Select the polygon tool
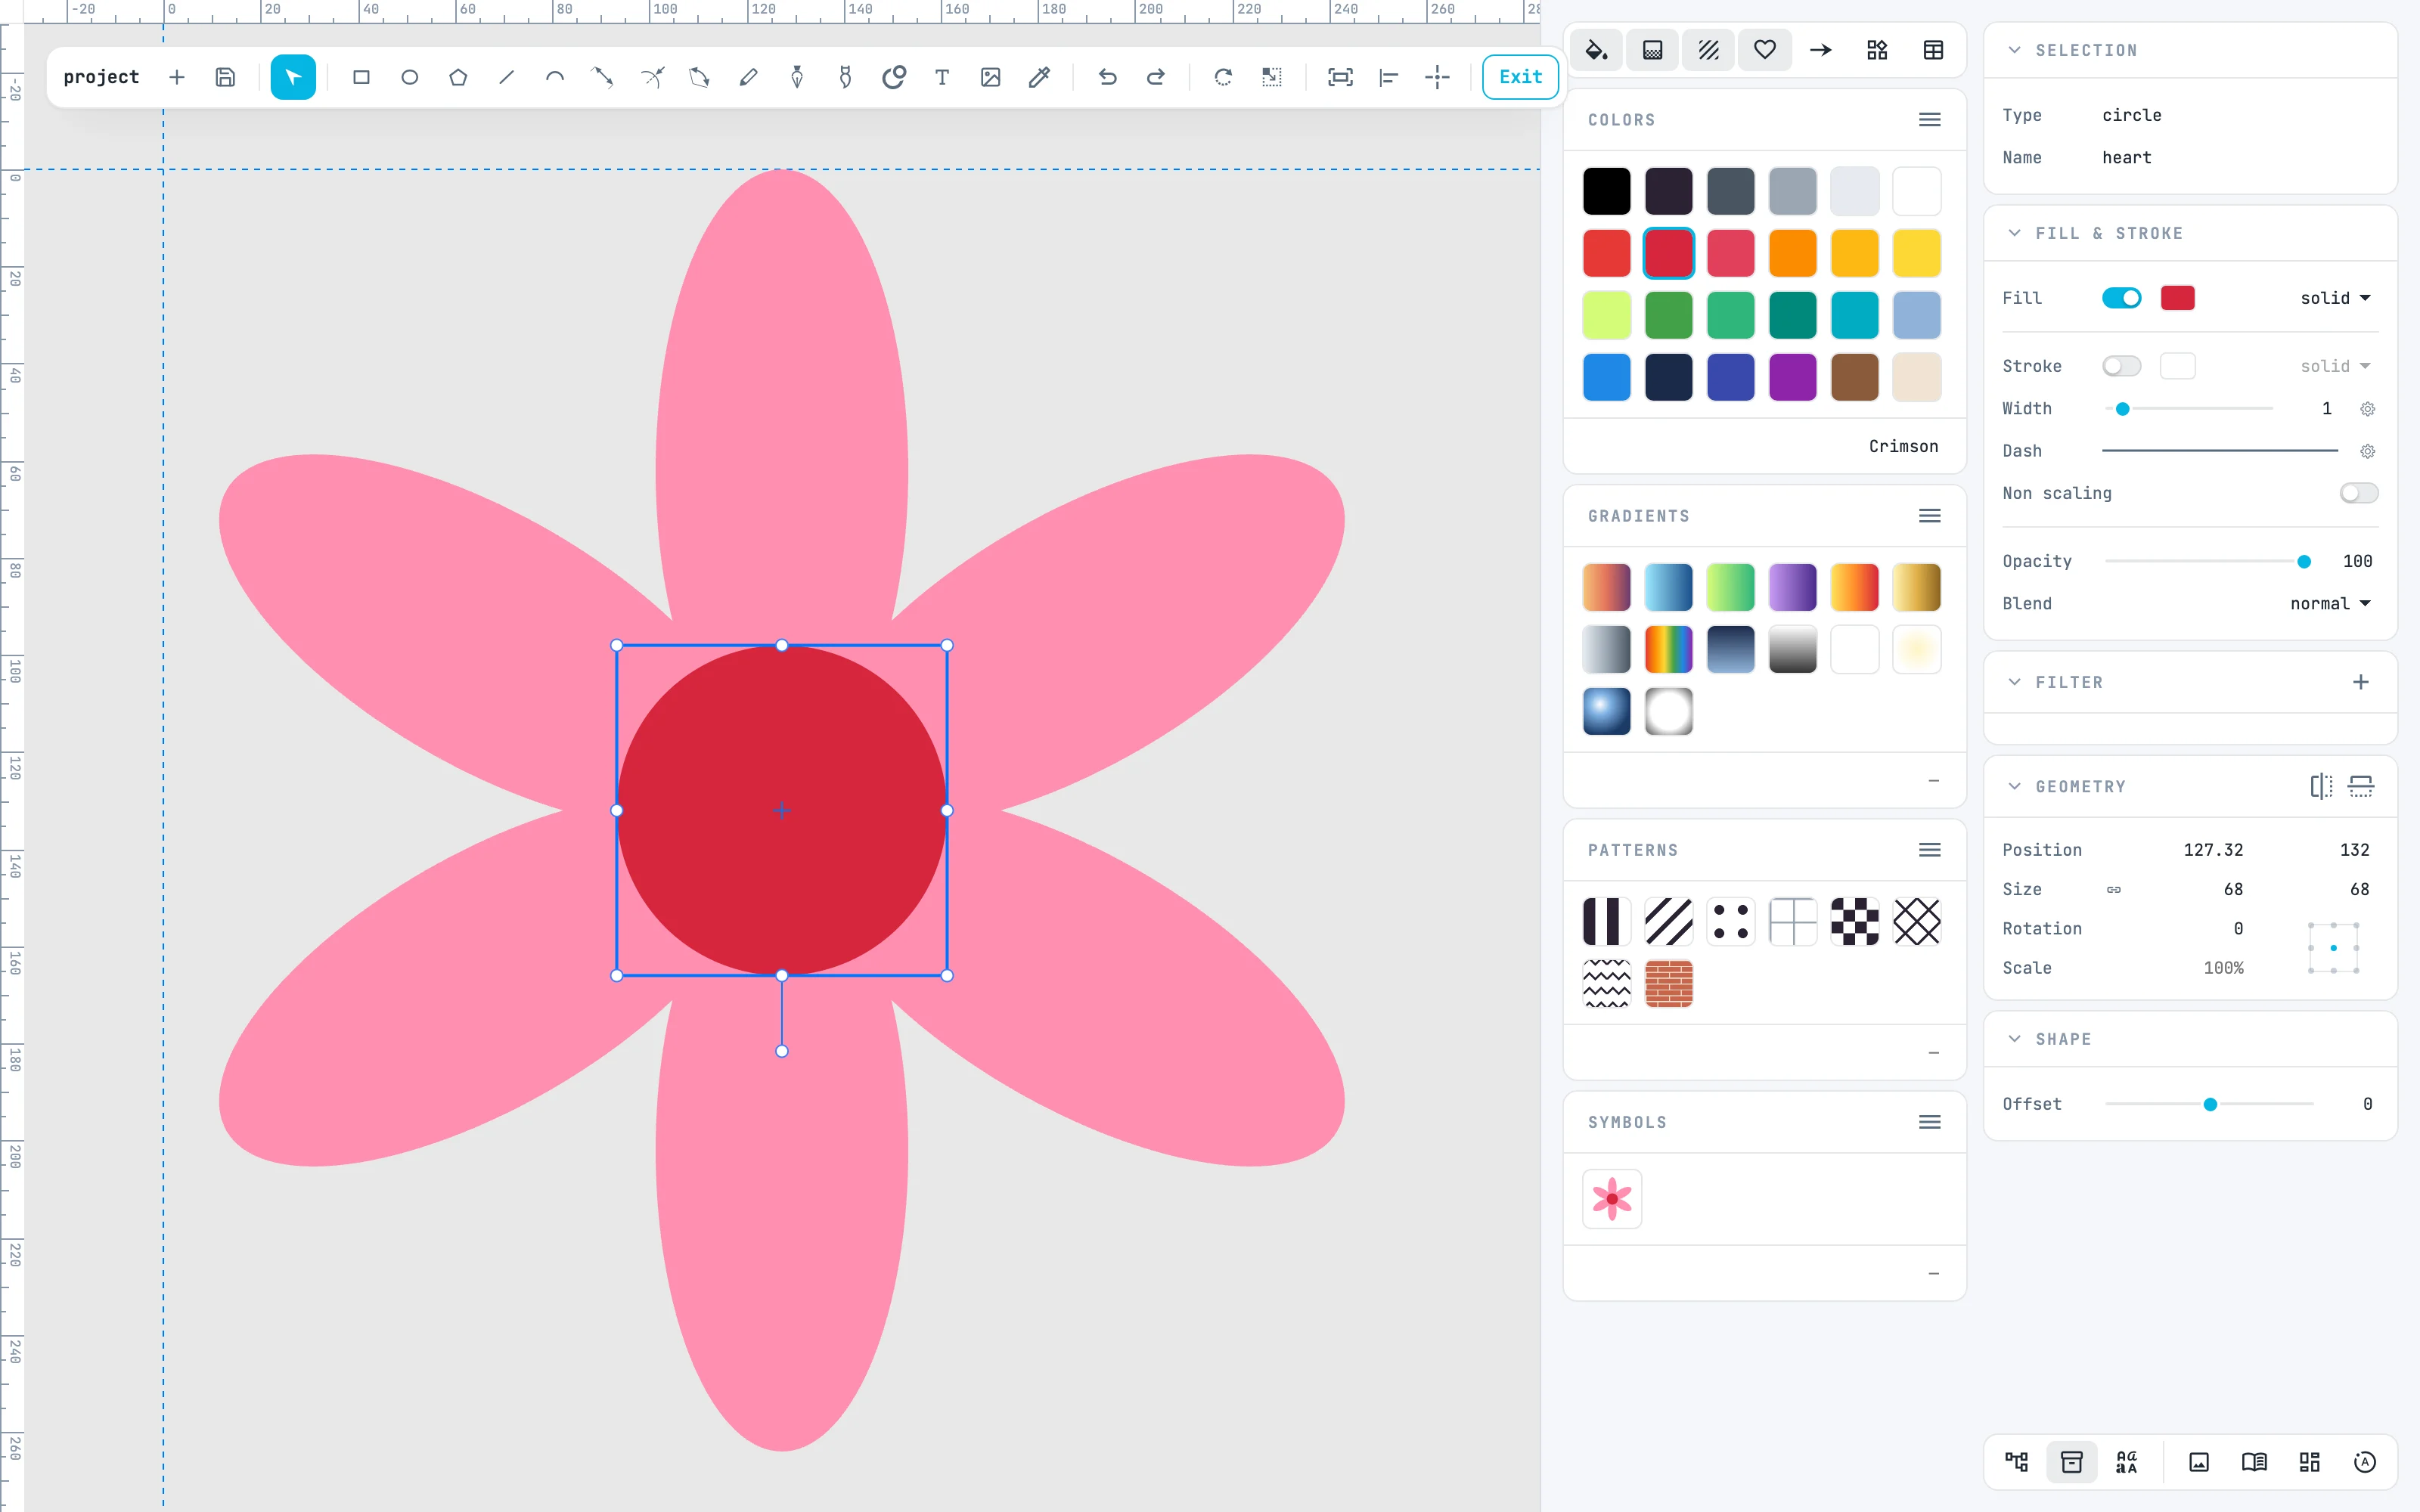 click(x=458, y=77)
